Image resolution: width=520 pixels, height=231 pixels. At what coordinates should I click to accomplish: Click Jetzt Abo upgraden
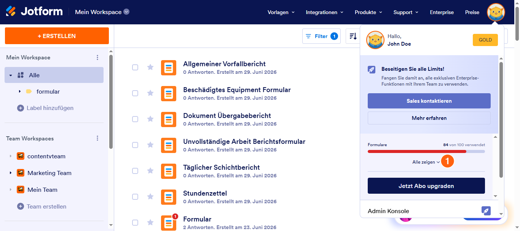pyautogui.click(x=426, y=186)
